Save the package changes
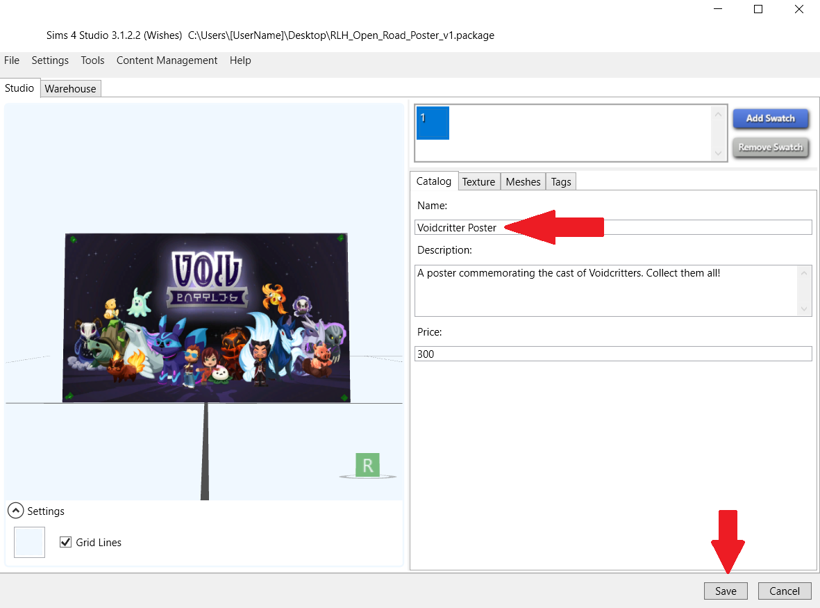 click(x=726, y=591)
